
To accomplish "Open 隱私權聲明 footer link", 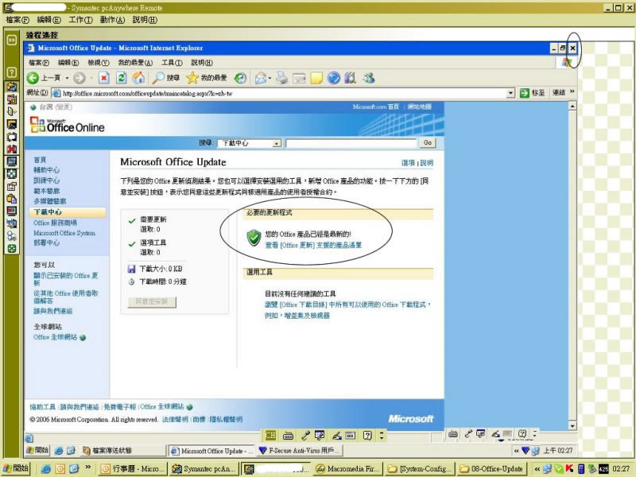I will [x=226, y=420].
